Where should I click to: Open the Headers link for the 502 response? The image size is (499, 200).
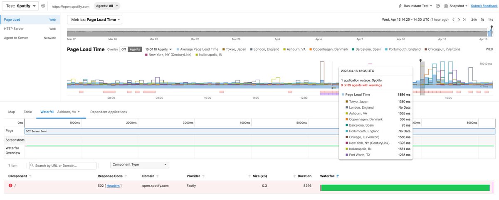113,185
